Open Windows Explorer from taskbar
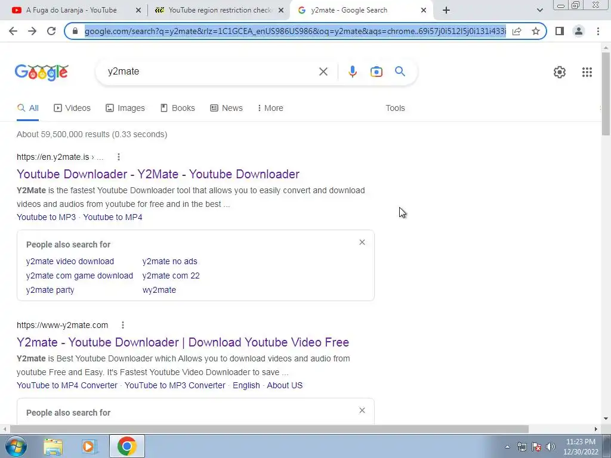The image size is (611, 458). [x=53, y=447]
